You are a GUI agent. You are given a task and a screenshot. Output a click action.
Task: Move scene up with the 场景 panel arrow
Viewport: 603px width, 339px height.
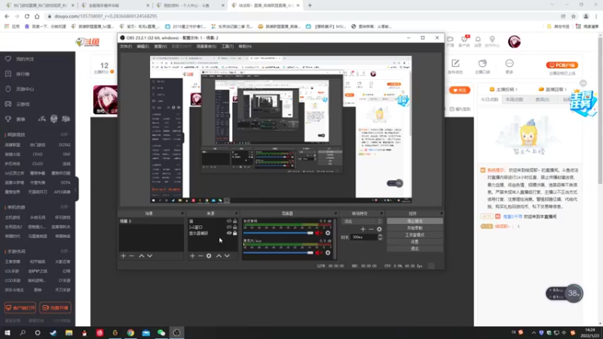pos(142,256)
